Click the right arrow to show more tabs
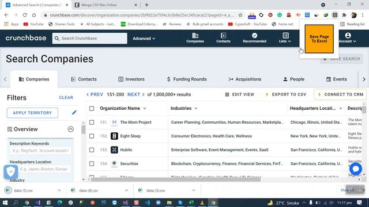 (x=364, y=79)
